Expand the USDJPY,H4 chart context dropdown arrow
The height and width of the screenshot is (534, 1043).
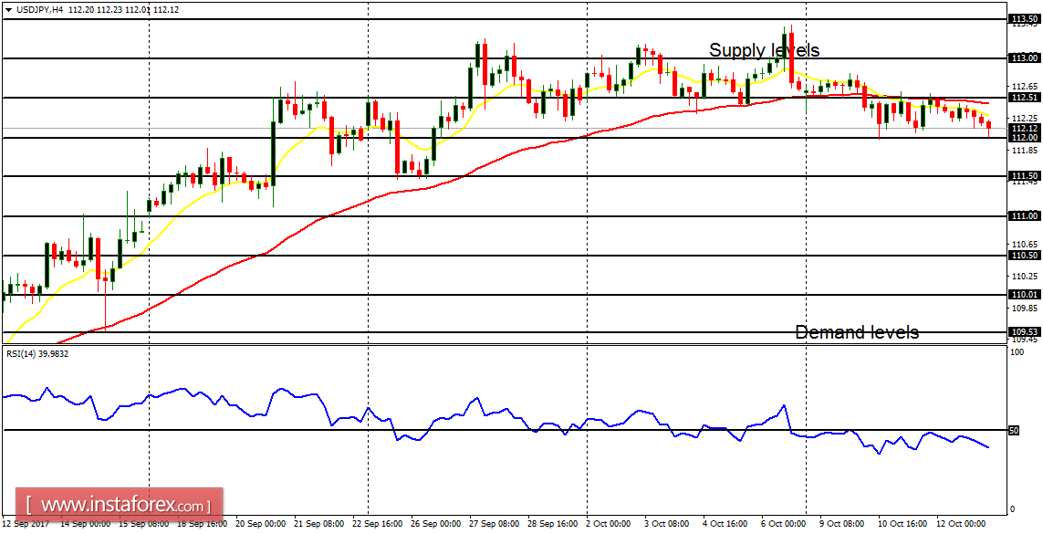click(x=7, y=8)
